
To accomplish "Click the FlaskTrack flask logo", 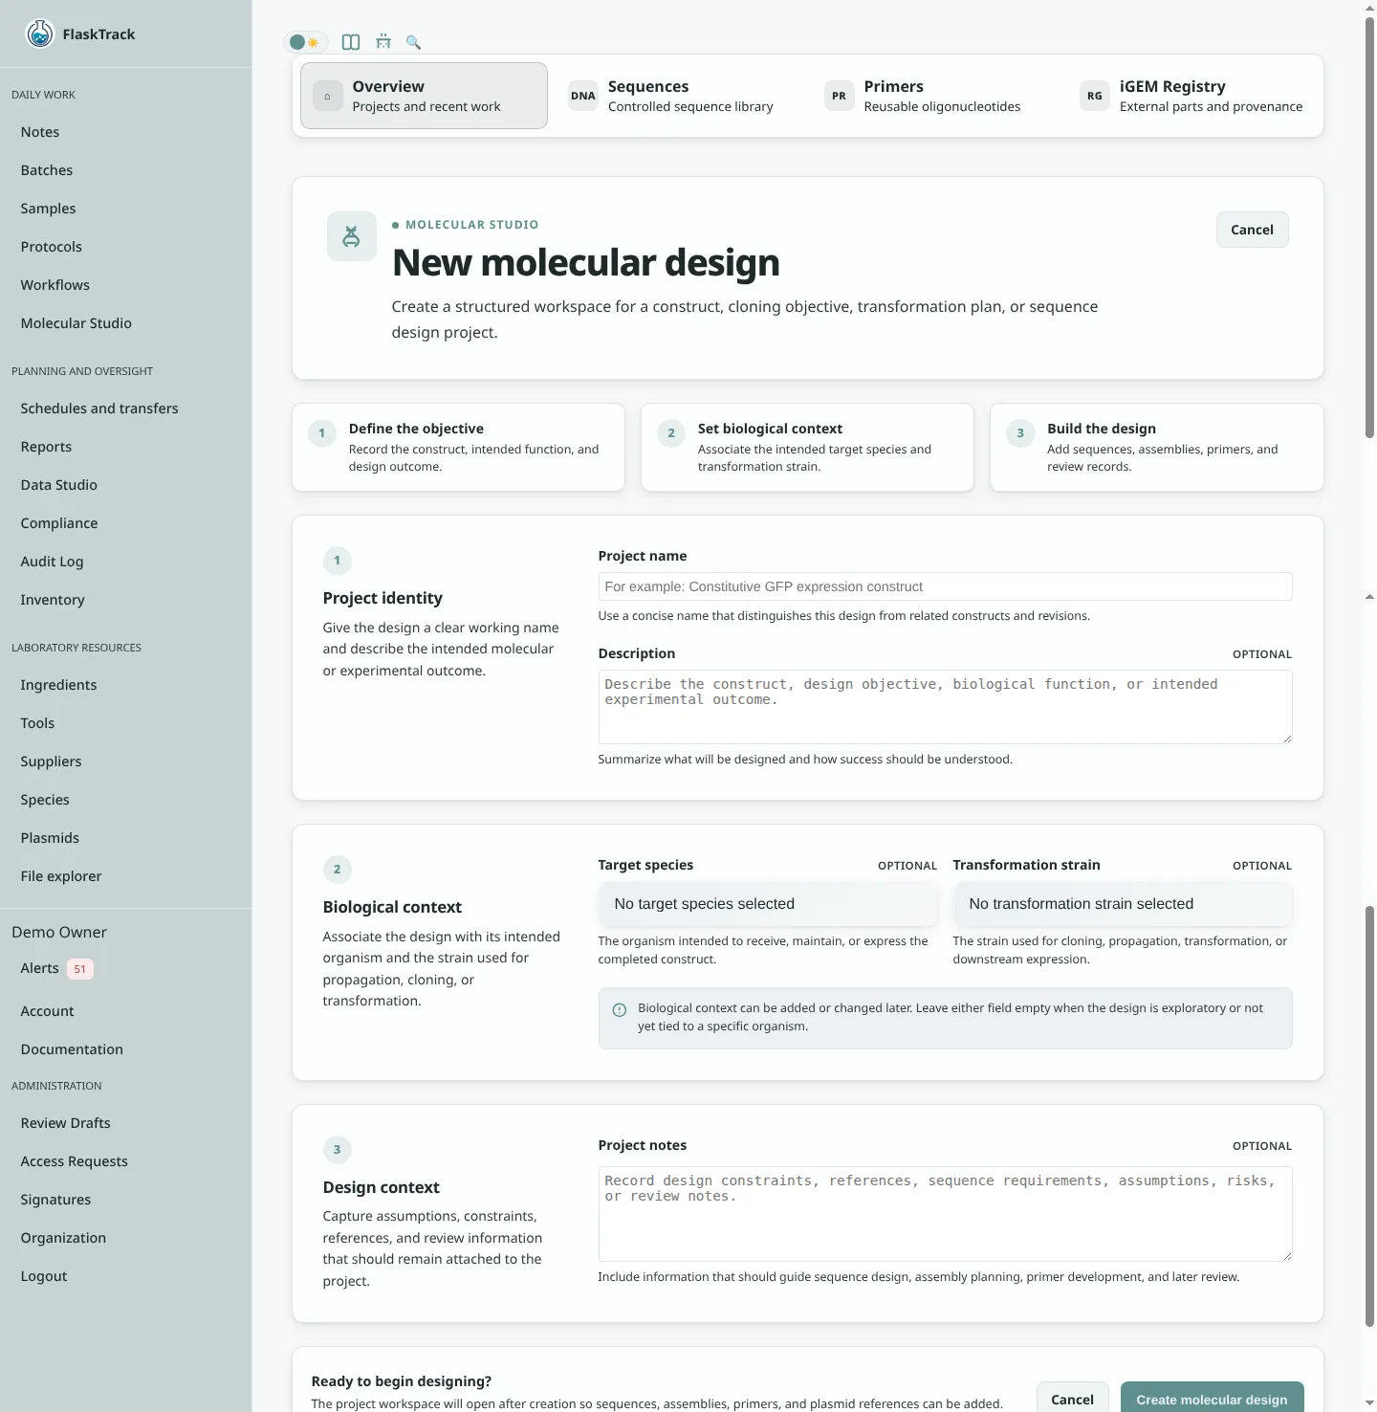I will pos(40,34).
